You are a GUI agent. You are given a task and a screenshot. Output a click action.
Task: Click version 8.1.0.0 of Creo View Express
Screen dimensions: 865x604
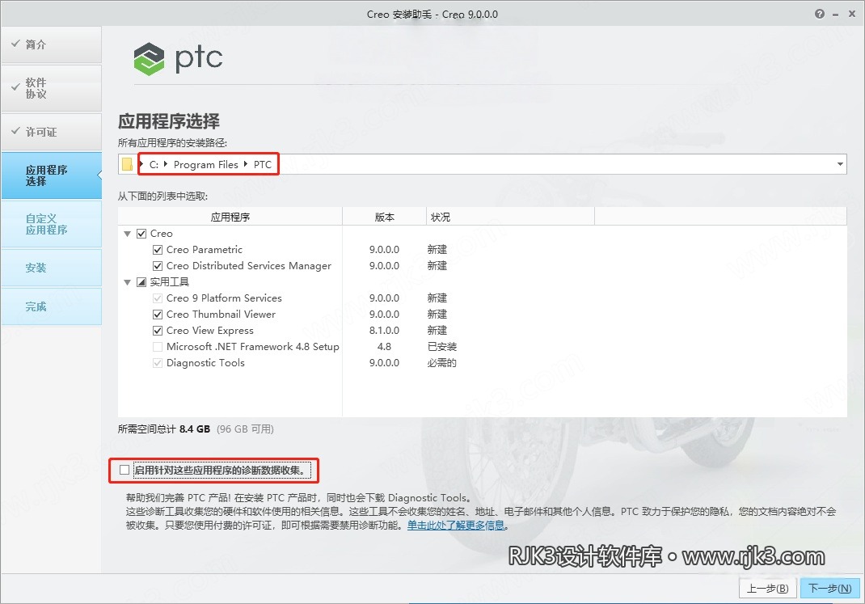click(x=385, y=331)
